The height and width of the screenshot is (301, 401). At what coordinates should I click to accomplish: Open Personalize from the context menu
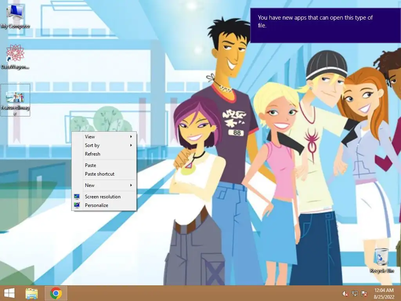pyautogui.click(x=104, y=205)
